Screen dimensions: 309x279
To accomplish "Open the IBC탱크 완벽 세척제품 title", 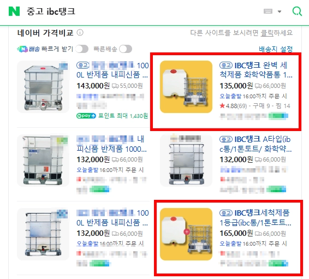I will pos(256,70).
